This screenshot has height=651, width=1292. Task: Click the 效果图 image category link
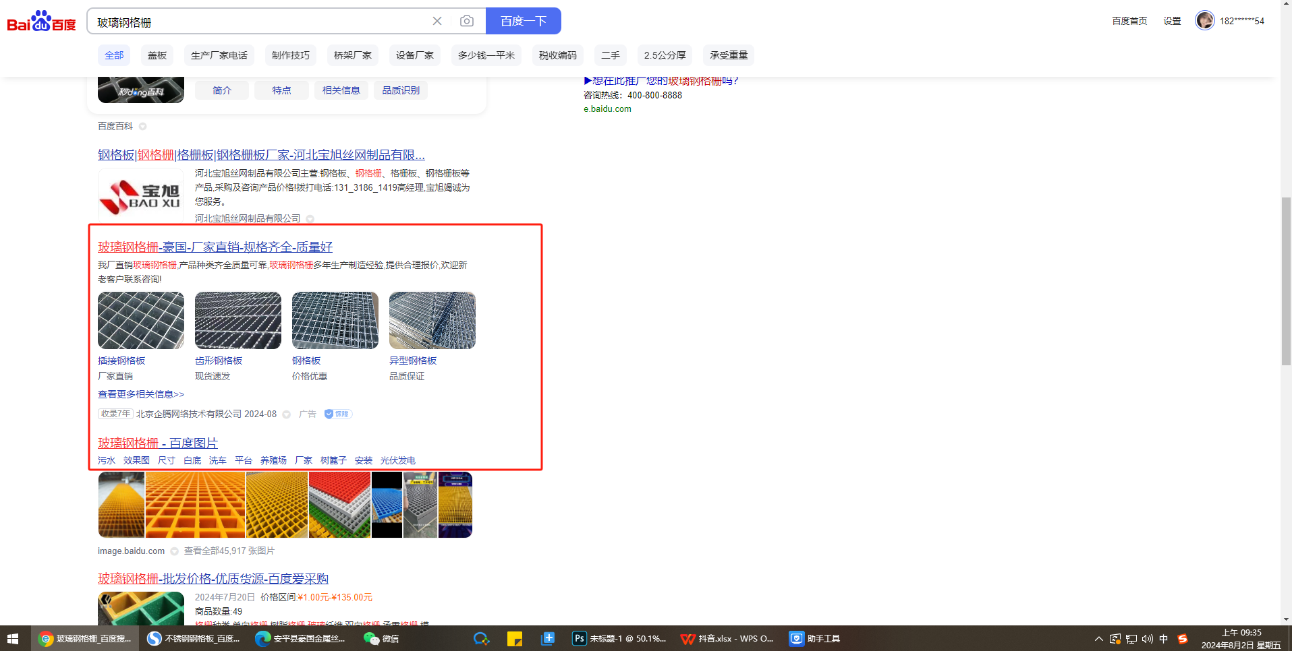pyautogui.click(x=136, y=461)
